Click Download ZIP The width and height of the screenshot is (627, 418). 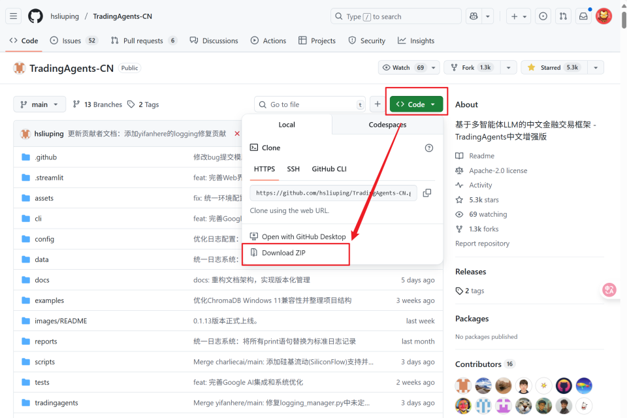(x=278, y=253)
